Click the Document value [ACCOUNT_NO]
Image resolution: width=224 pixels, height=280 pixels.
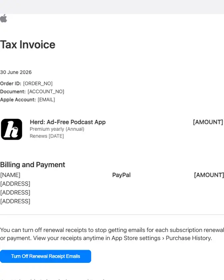tap(46, 92)
